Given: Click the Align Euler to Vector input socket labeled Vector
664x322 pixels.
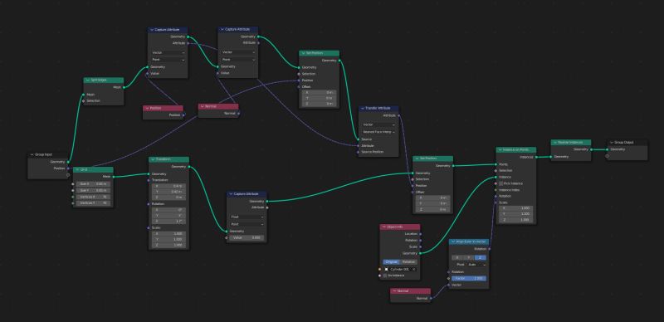Looking at the screenshot, I should point(449,285).
